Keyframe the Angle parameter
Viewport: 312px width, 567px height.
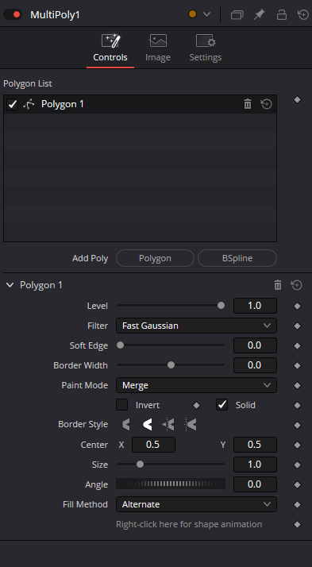297,485
